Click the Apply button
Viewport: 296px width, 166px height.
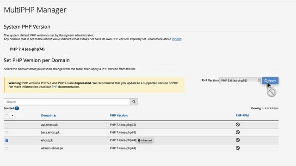pyautogui.click(x=270, y=81)
